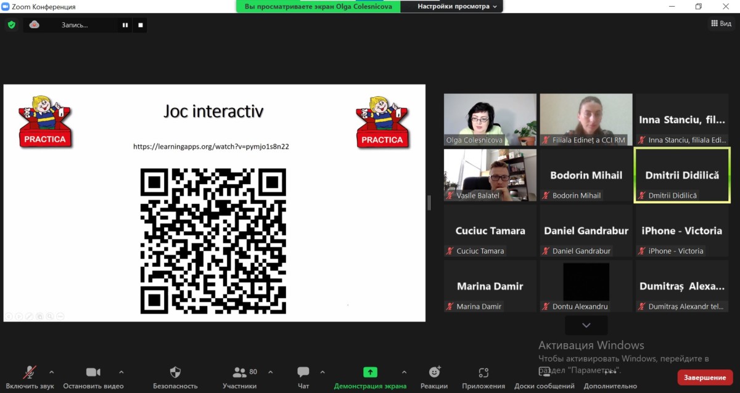Select the Inna Stanciu participant tile

(x=681, y=120)
